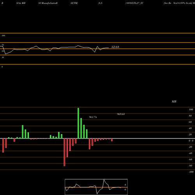Image resolution: width=195 pixels, height=195 pixels.
Task: Click the MR axis label 80
Action: (x=190, y=116)
